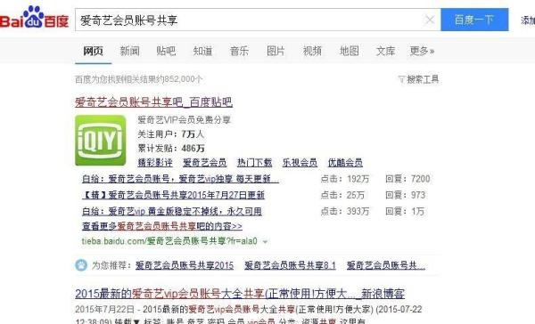Click the tieba.baidu.com green URL text
This screenshot has height=324, width=535.
169,241
